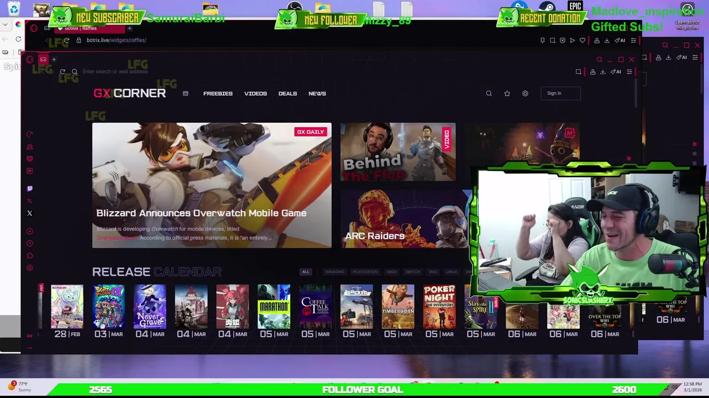Filter release calendar by XBOX
The height and width of the screenshot is (398, 709).
pos(392,272)
